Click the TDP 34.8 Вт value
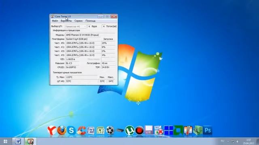This screenshot has width=259, height=145. pyautogui.click(x=108, y=67)
